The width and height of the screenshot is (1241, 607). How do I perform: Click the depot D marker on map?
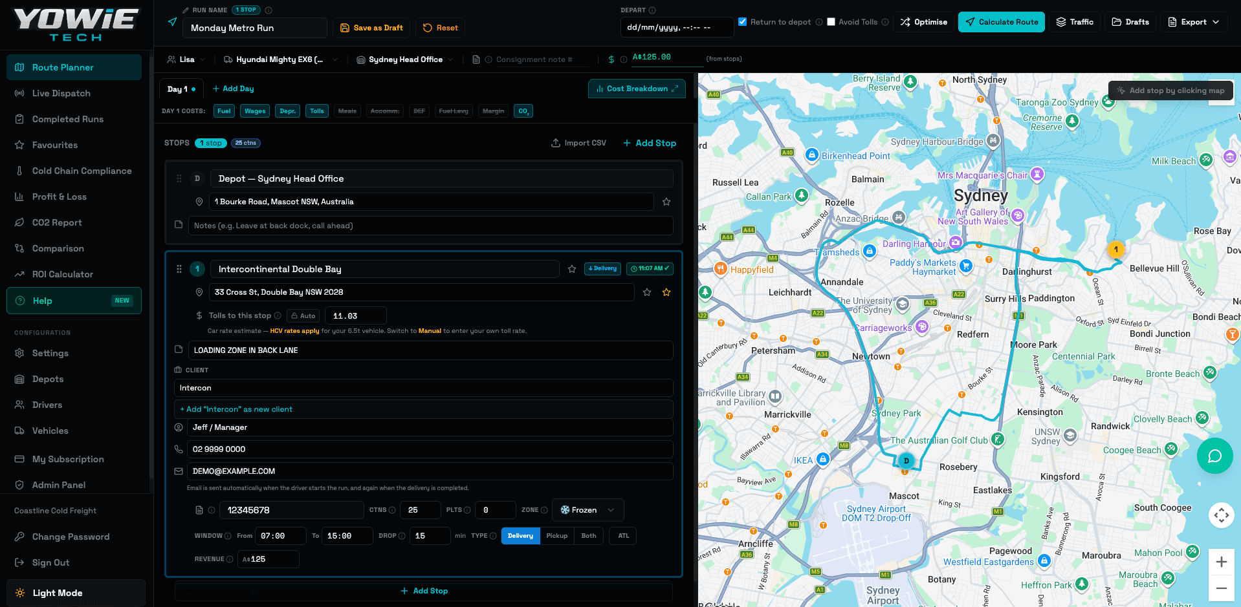tap(906, 461)
